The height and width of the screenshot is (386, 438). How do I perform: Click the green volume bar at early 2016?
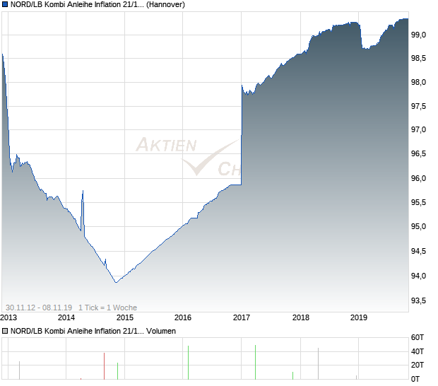point(189,363)
